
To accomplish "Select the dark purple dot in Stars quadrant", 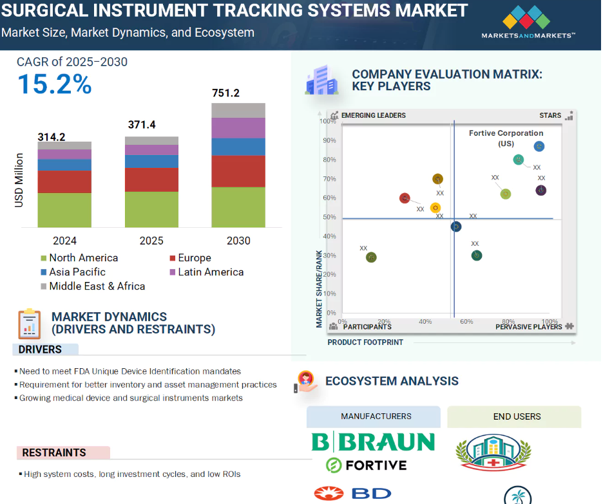I will pos(541,190).
